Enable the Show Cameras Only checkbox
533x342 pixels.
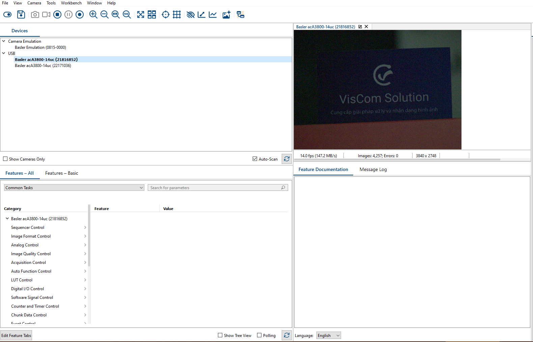[5, 159]
